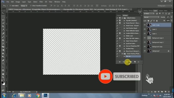The width and height of the screenshot is (174, 98).
Task: Select the Lasso tool
Action: (3, 20)
